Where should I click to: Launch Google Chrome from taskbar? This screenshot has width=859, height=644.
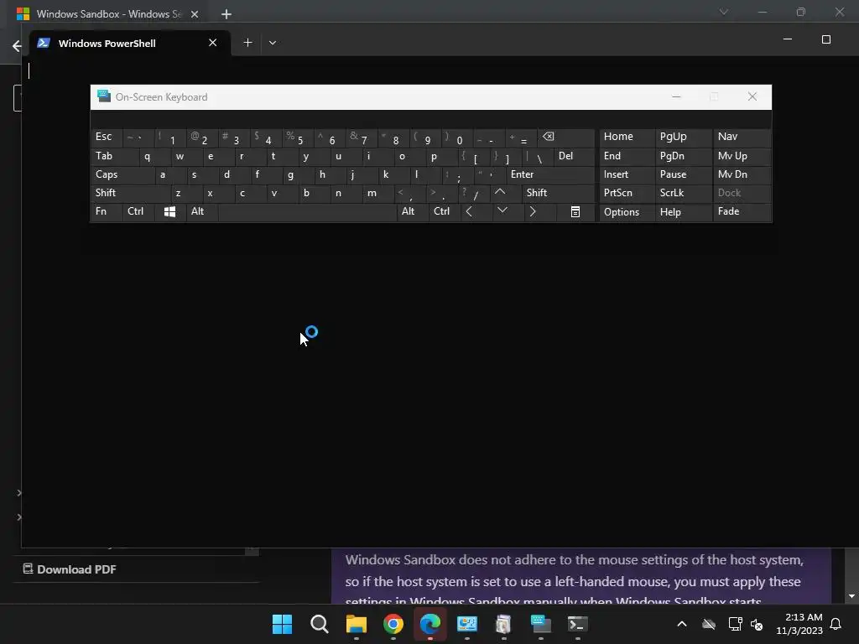click(393, 624)
